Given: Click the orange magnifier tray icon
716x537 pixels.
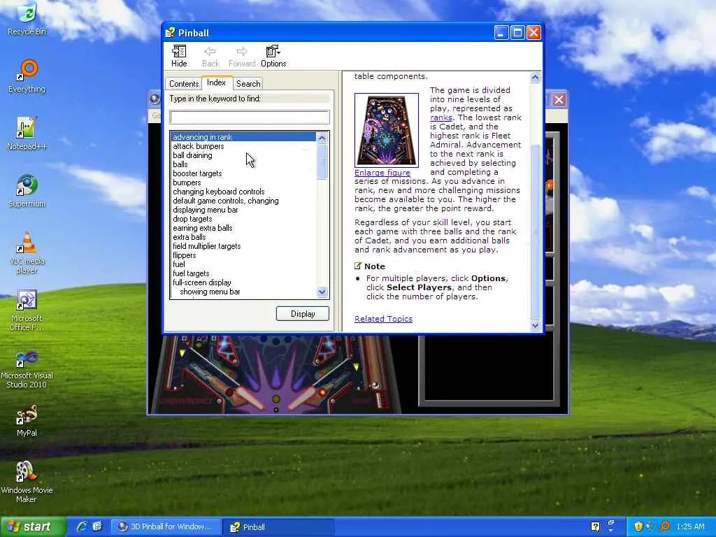Looking at the screenshot, I should (x=664, y=527).
